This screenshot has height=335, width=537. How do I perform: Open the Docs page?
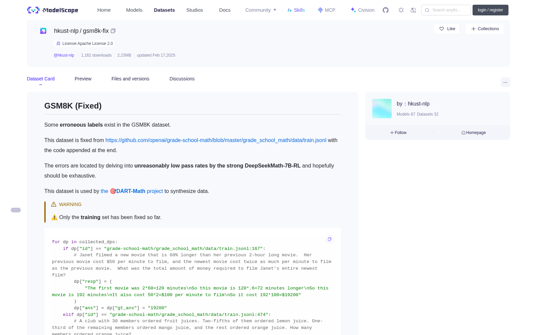click(225, 10)
